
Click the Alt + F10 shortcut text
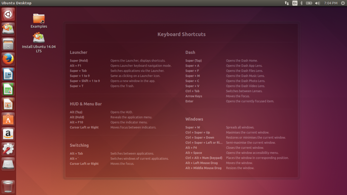pyautogui.click(x=76, y=122)
